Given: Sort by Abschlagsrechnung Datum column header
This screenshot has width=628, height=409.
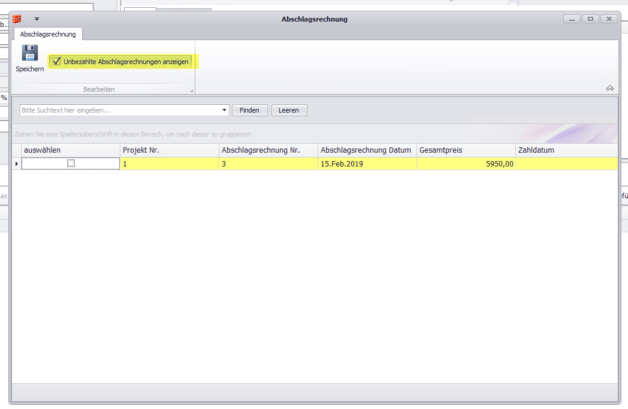Looking at the screenshot, I should [367, 150].
